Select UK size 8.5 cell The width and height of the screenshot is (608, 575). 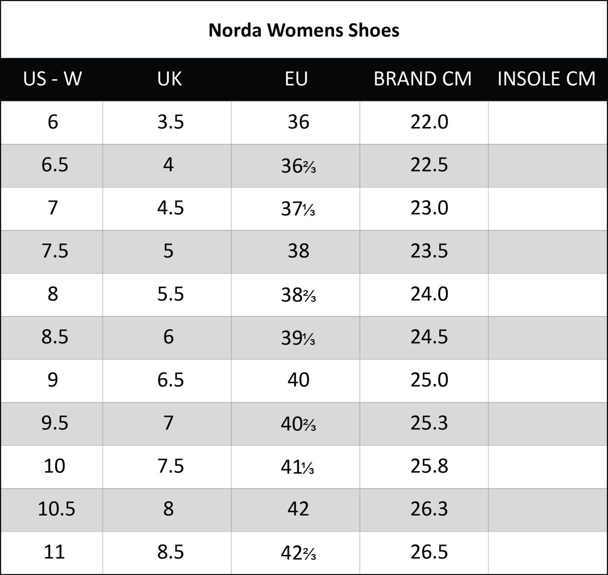[170, 552]
